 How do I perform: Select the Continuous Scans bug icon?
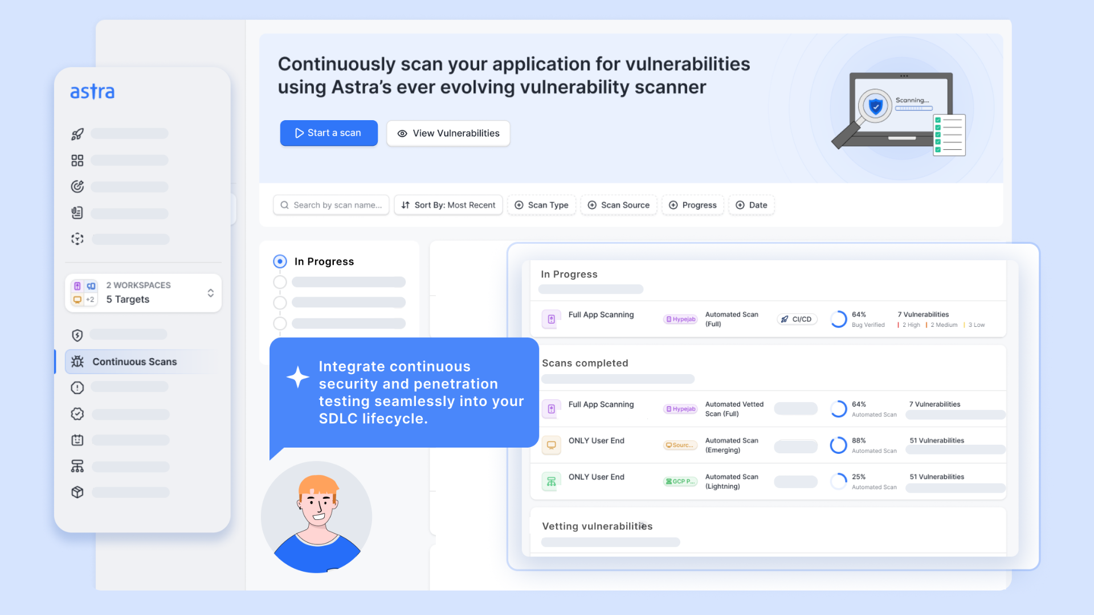77,361
